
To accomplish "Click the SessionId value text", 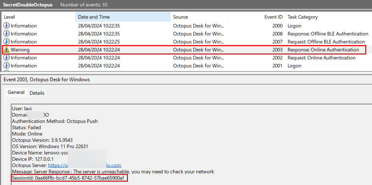I will [x=79, y=178].
